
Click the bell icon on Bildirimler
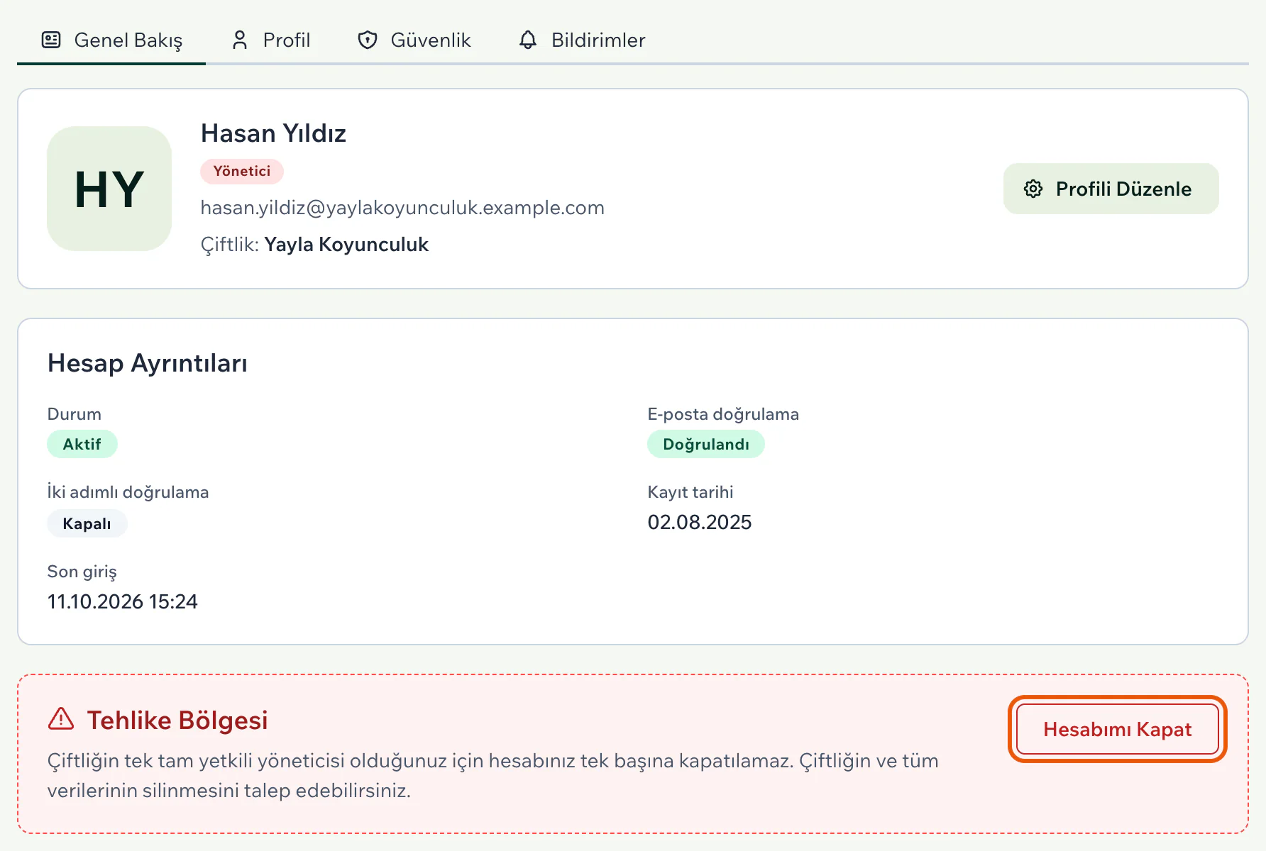click(x=527, y=40)
